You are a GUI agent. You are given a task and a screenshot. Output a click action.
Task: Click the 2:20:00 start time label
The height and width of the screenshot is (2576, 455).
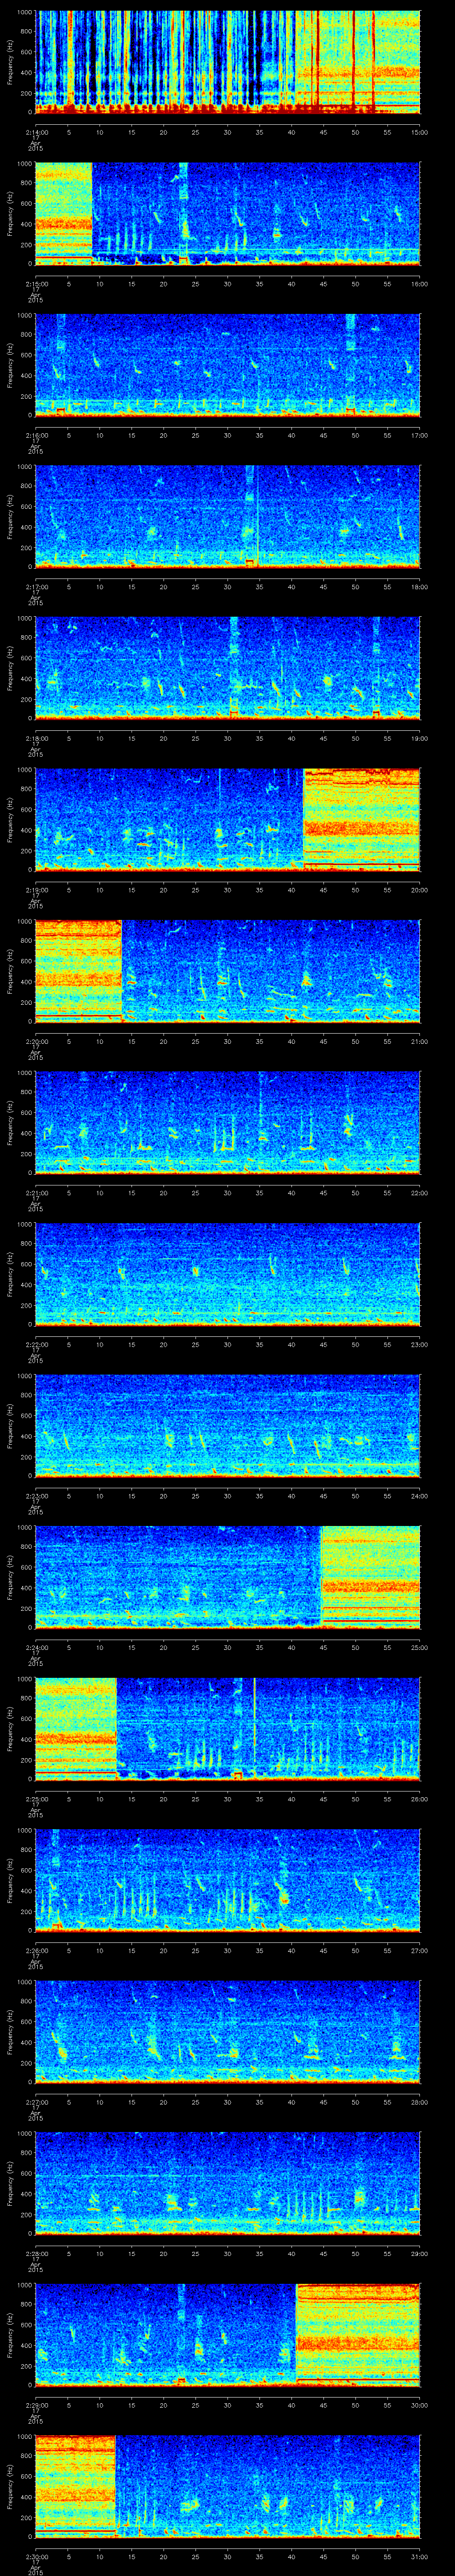(36, 1041)
